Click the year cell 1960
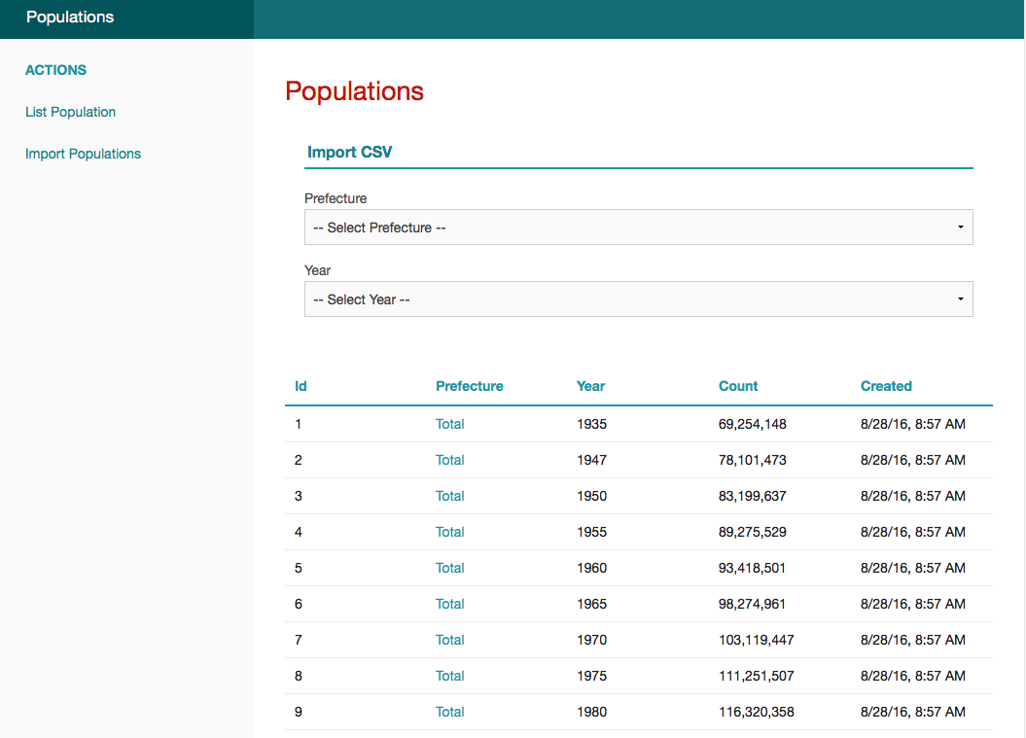The image size is (1026, 738). pos(591,568)
